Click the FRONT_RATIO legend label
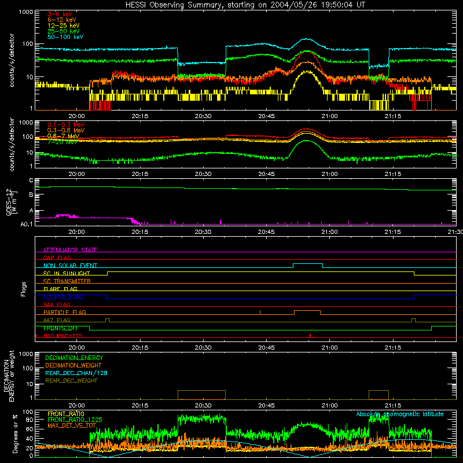 pyautogui.click(x=66, y=414)
